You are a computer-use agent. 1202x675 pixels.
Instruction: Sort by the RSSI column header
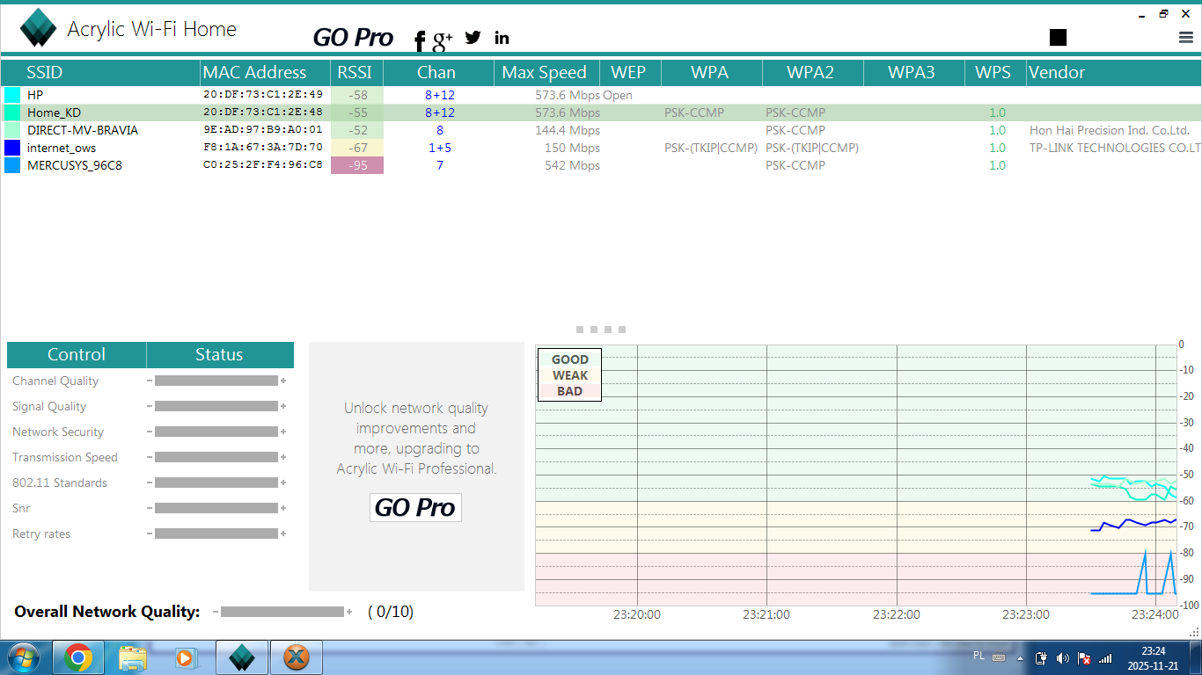point(357,72)
